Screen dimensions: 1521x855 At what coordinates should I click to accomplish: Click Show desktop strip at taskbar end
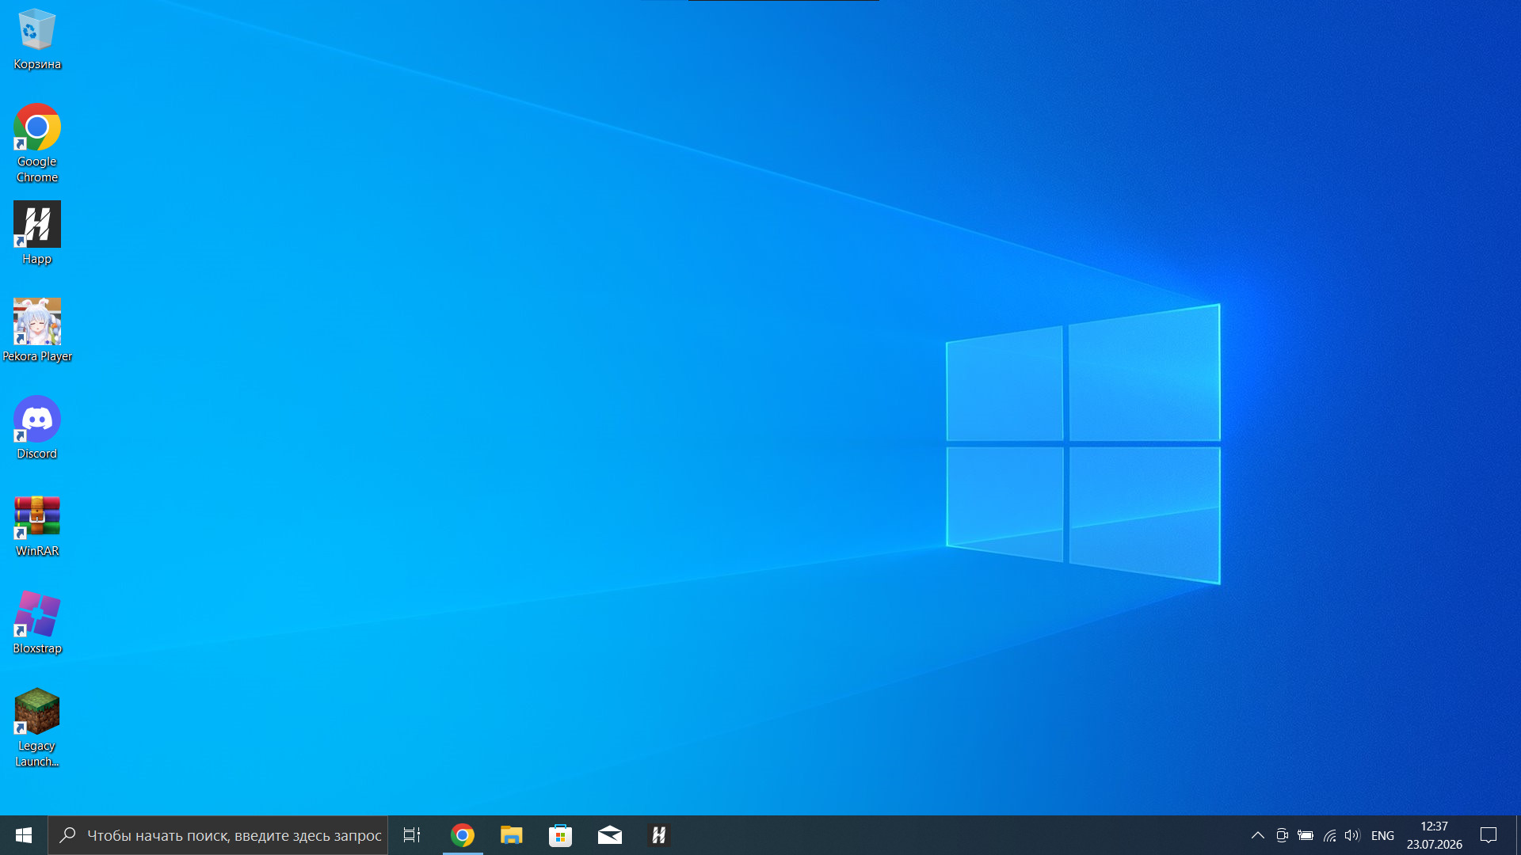pyautogui.click(x=1518, y=835)
